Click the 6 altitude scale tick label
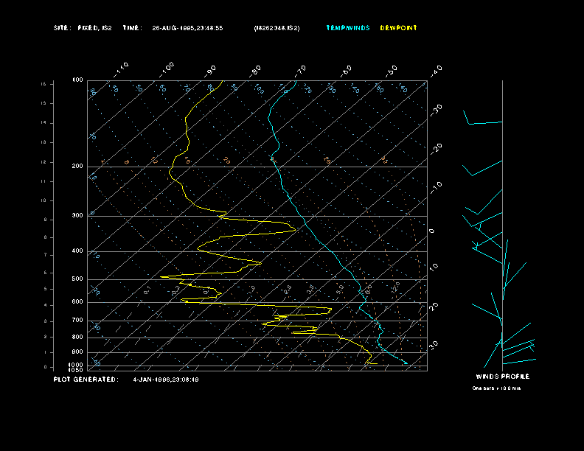This screenshot has height=451, width=584. click(46, 273)
